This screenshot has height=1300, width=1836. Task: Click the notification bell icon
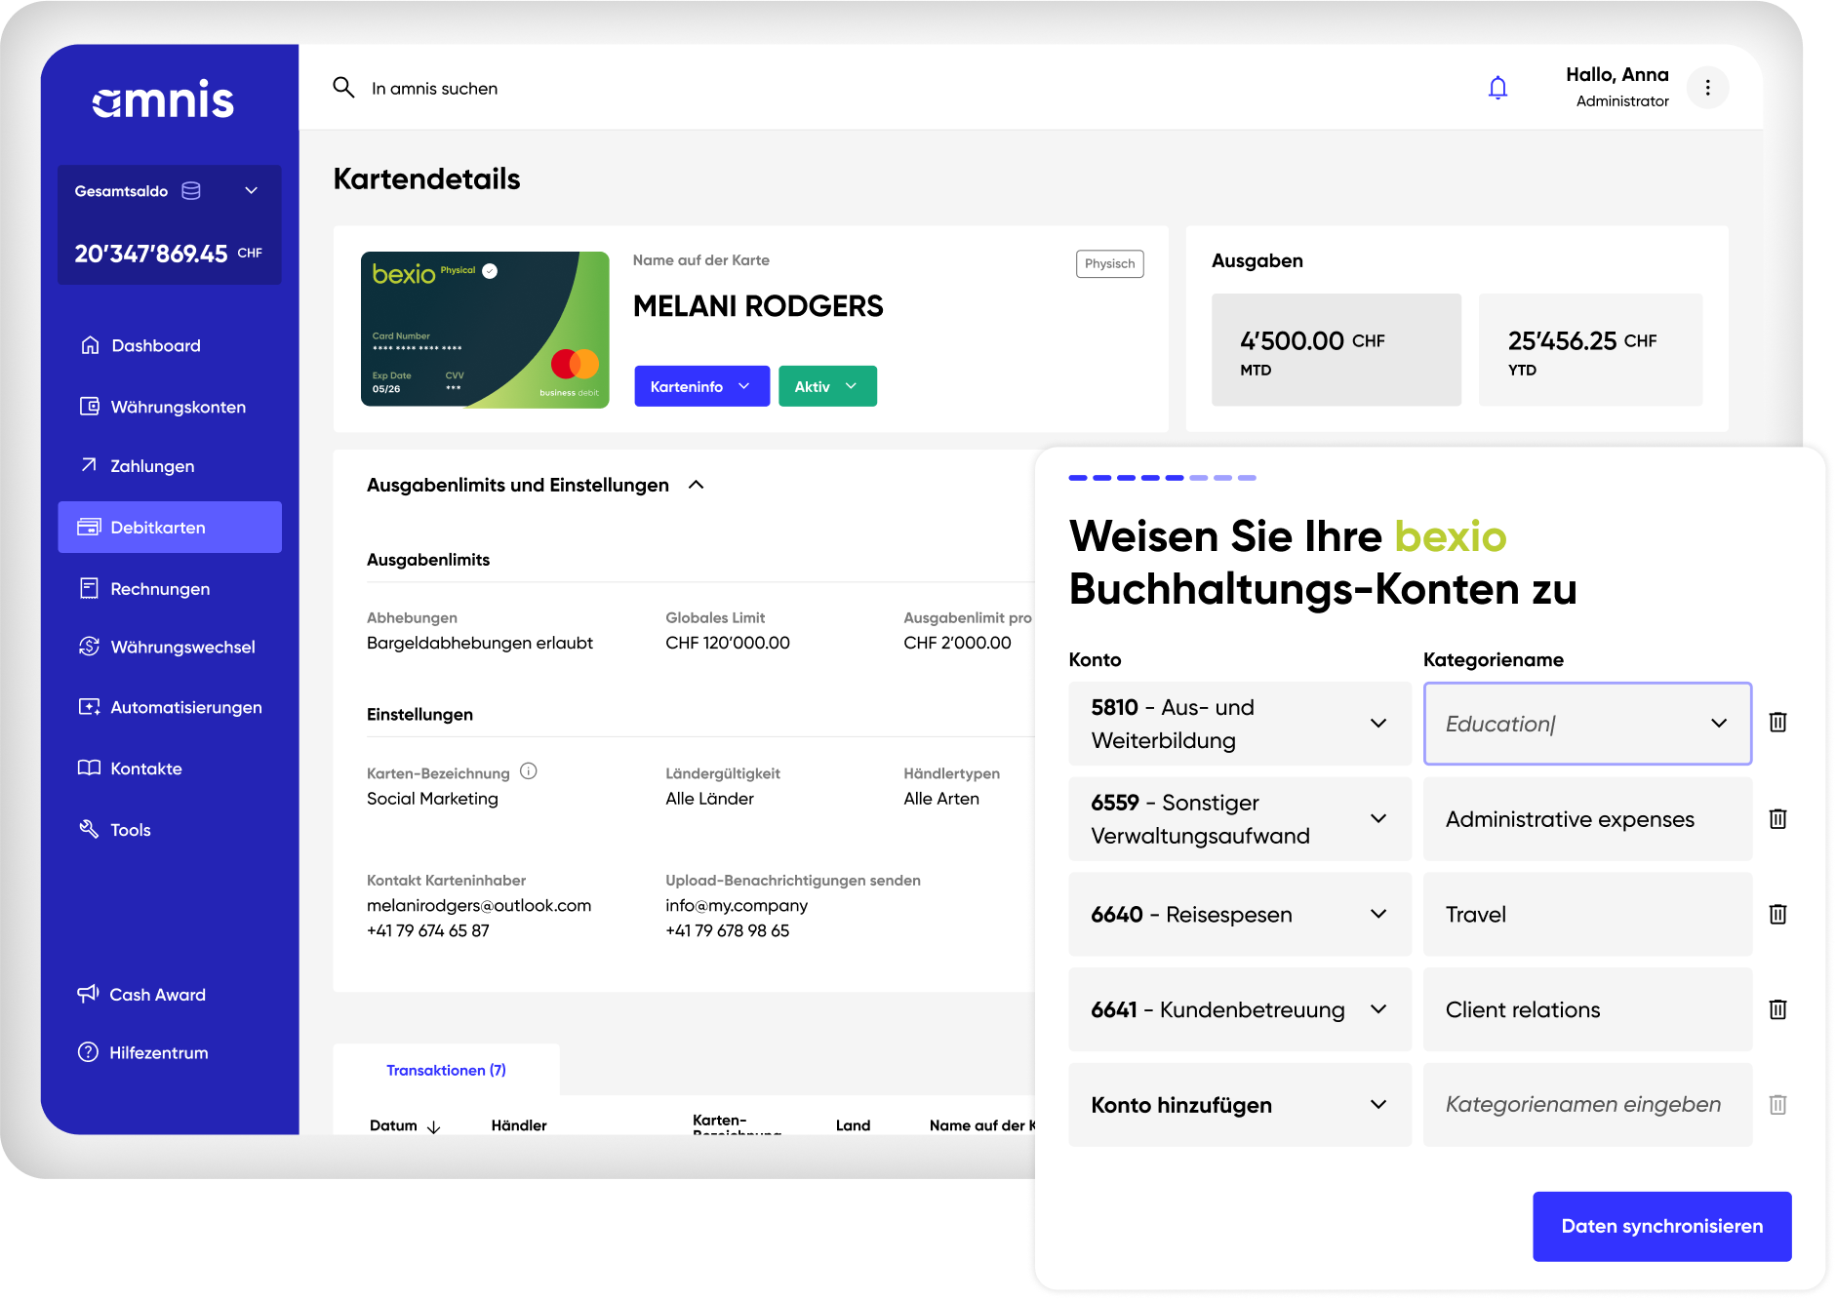[x=1497, y=88]
